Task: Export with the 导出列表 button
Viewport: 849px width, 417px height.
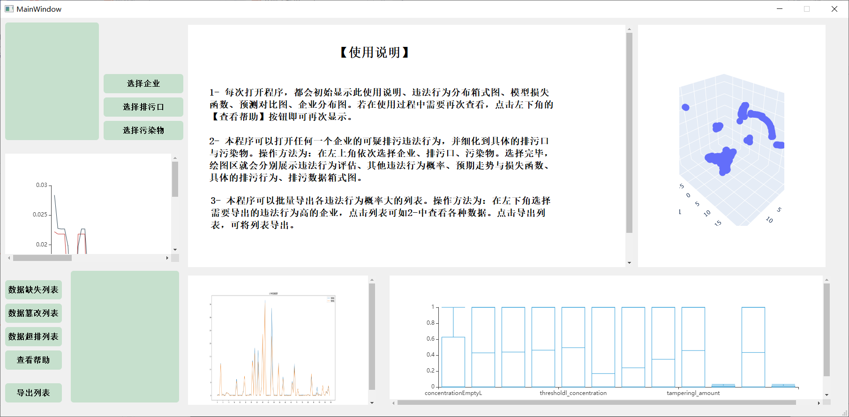Action: coord(33,393)
